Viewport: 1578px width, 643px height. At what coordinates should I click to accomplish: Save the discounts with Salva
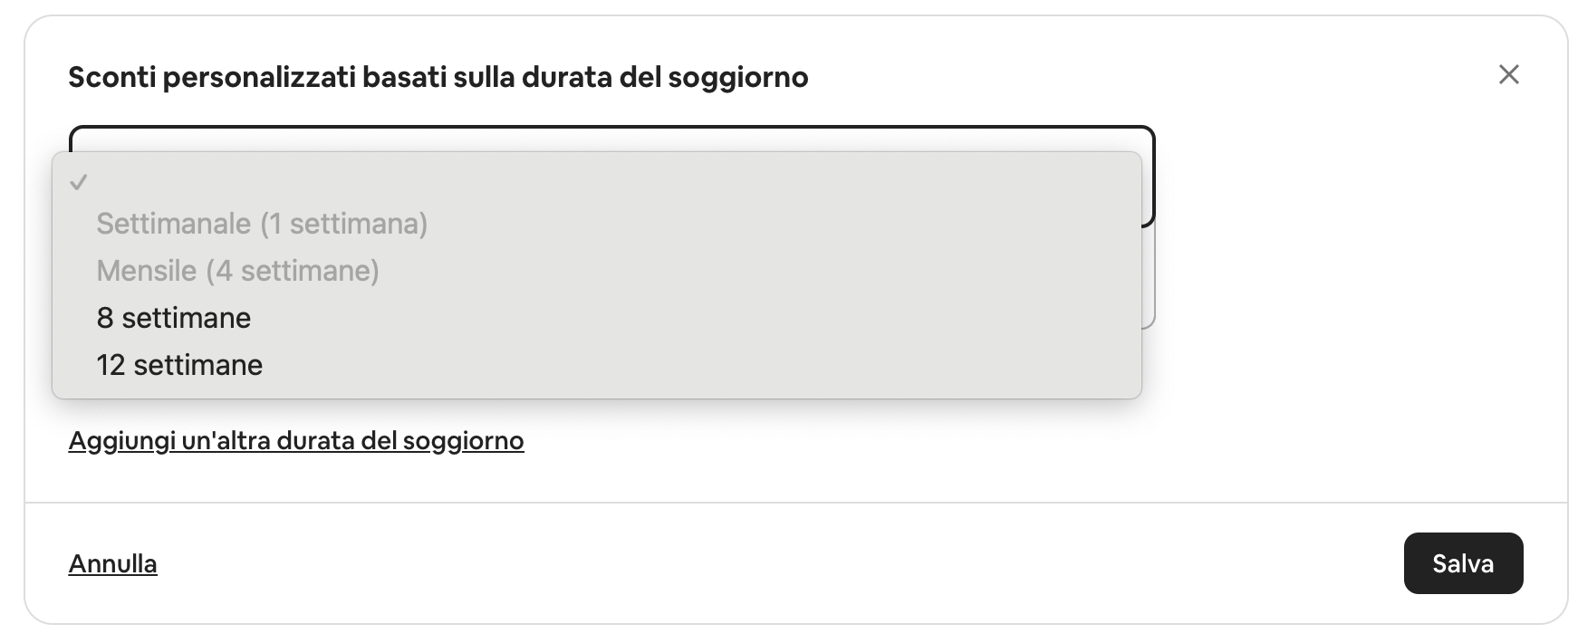pos(1463,563)
